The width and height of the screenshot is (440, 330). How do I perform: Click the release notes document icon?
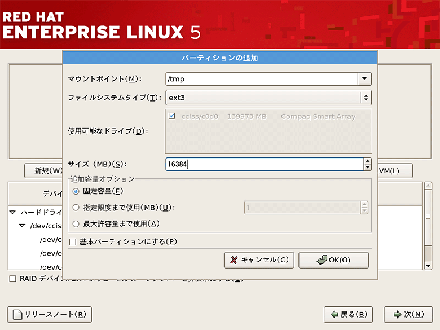point(17,315)
